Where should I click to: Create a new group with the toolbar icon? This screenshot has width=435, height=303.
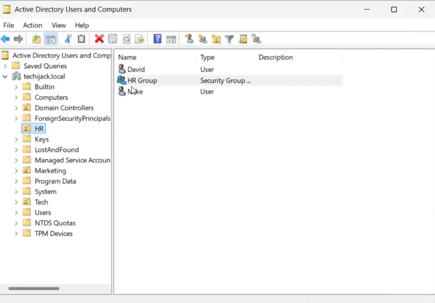203,39
